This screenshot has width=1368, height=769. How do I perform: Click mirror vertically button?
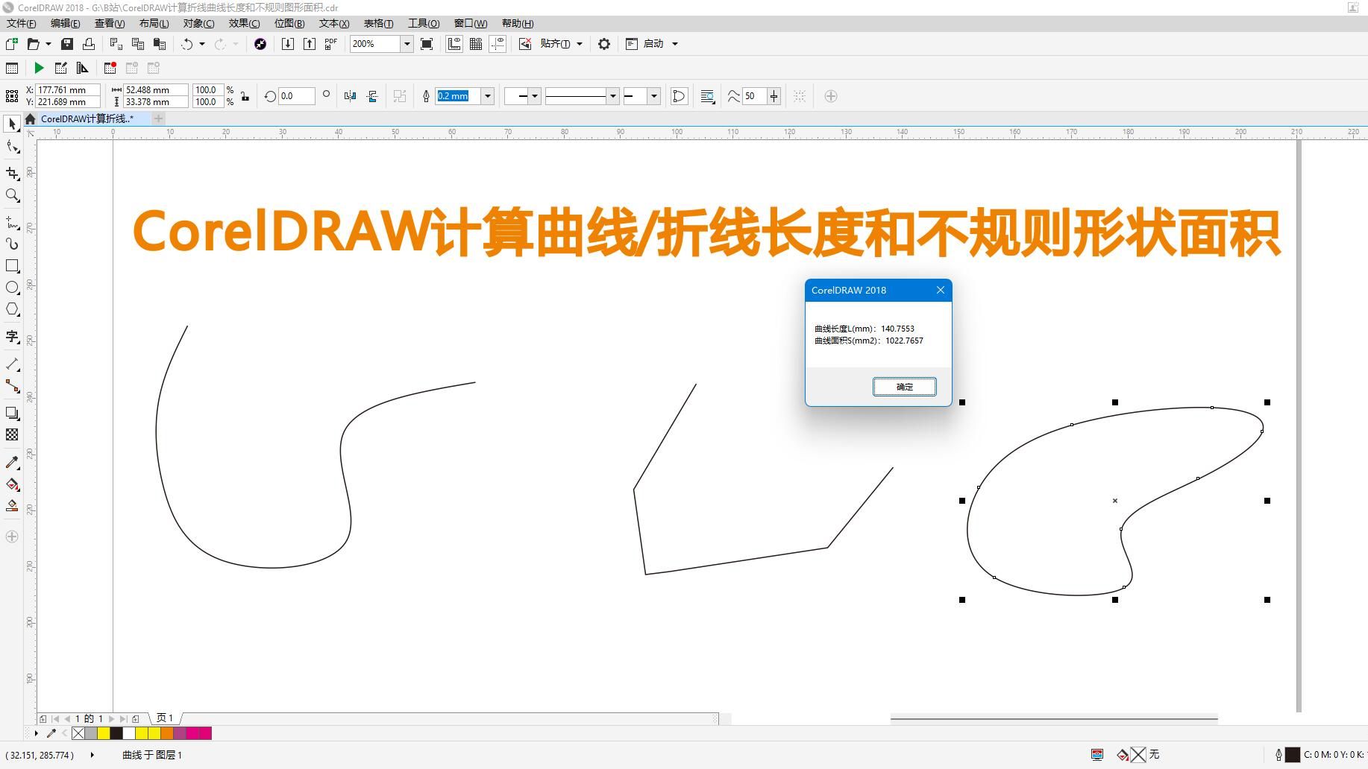click(372, 96)
